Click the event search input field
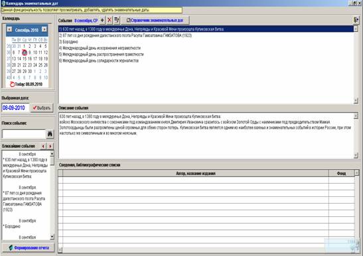 coord(24,134)
